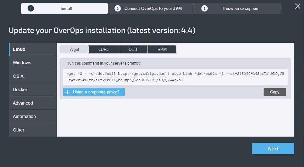The height and width of the screenshot is (167, 304).
Task: Click inside the wget command text box
Action: [175, 77]
